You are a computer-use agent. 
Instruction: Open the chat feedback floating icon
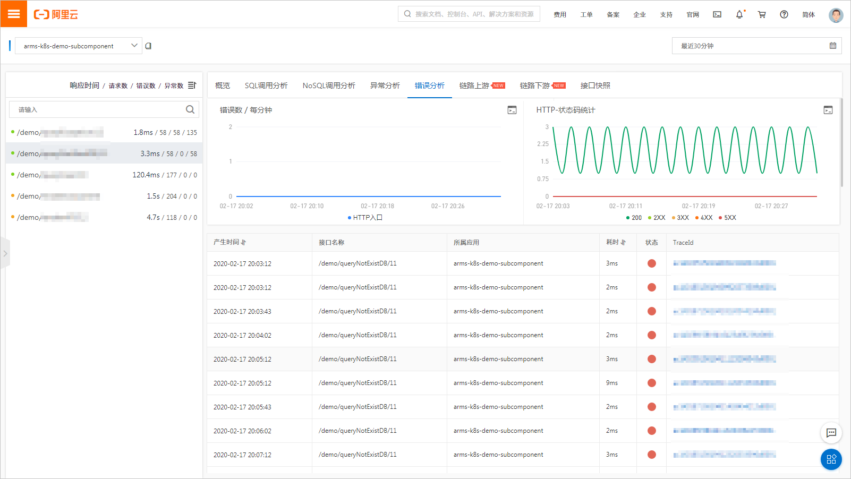click(831, 433)
